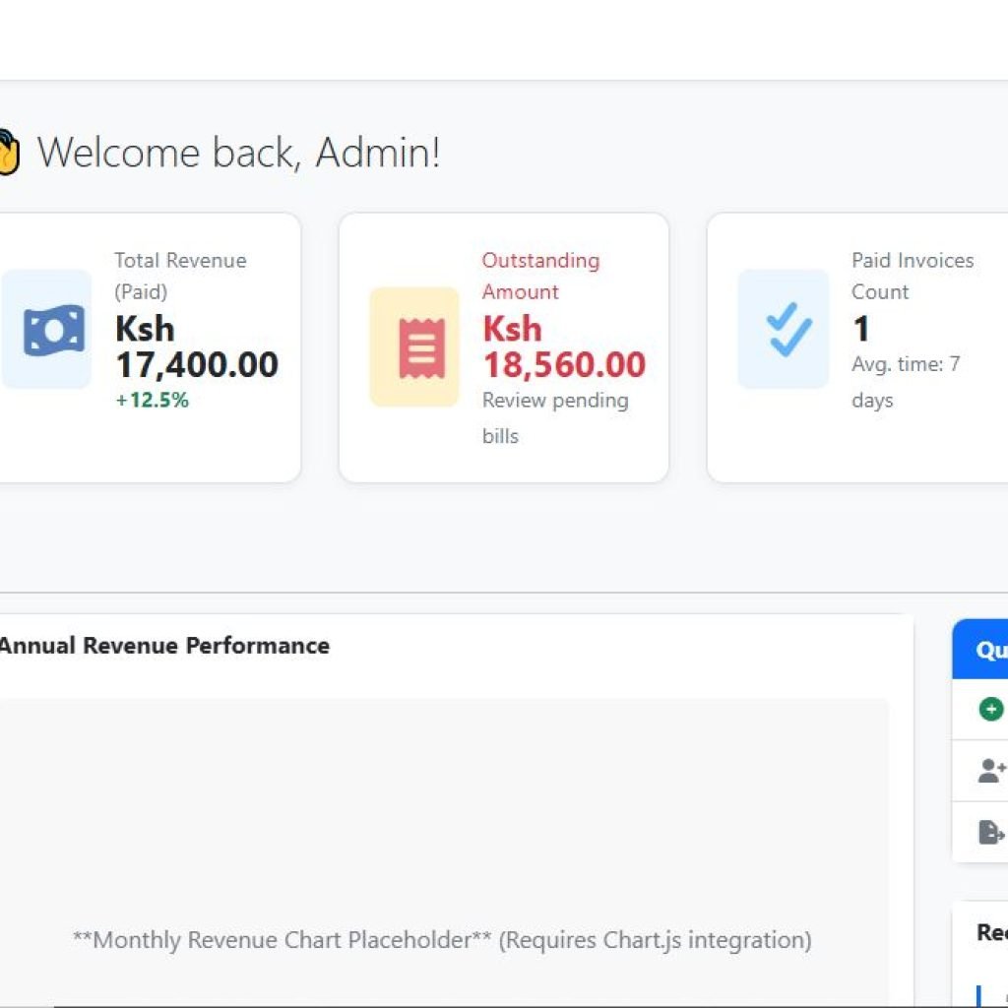Click the Annual Revenue Performance heading
This screenshot has height=1008, width=1008.
pos(164,646)
